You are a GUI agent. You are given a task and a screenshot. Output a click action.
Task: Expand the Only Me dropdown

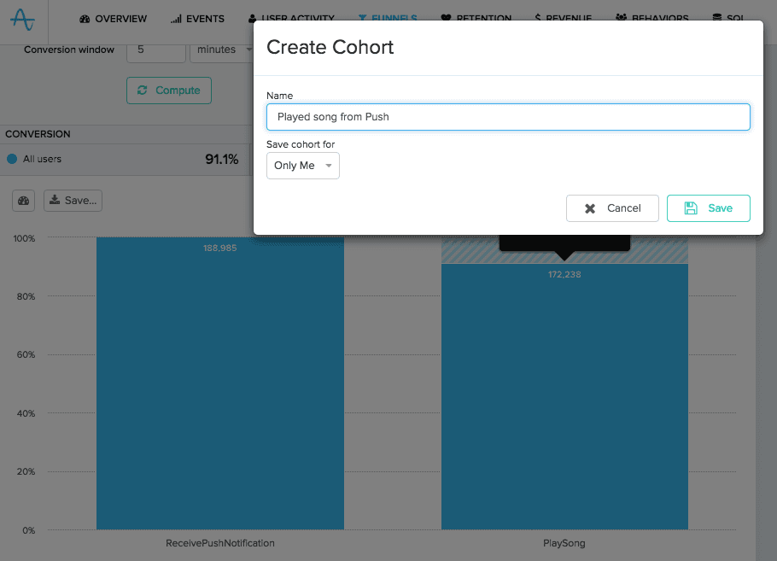pyautogui.click(x=302, y=166)
